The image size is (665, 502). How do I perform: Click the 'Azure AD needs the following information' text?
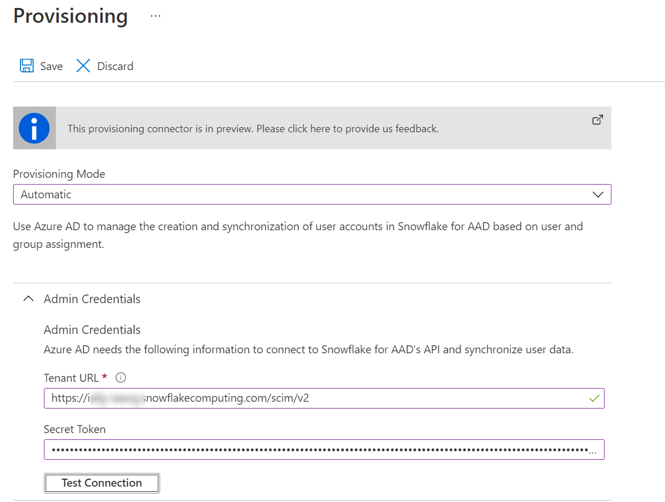tap(308, 349)
